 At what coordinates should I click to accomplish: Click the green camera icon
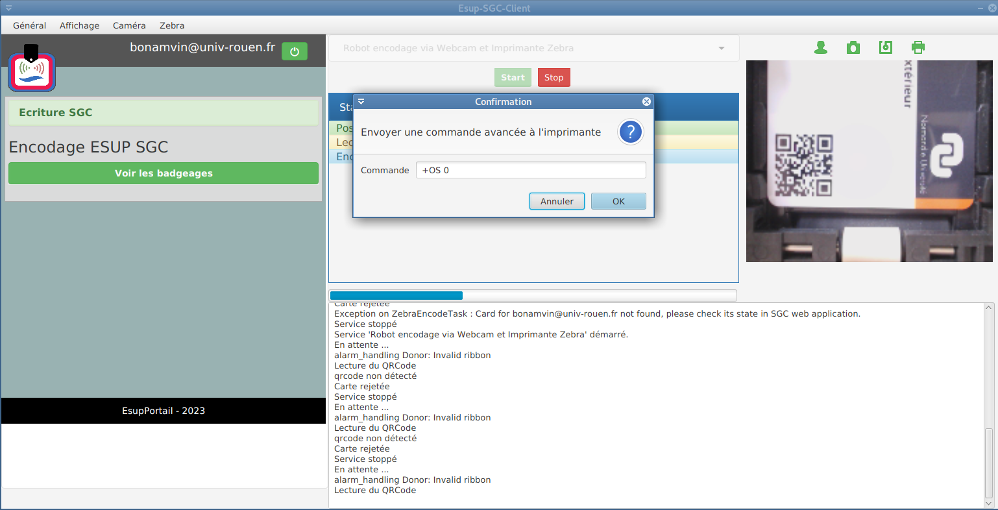click(853, 47)
